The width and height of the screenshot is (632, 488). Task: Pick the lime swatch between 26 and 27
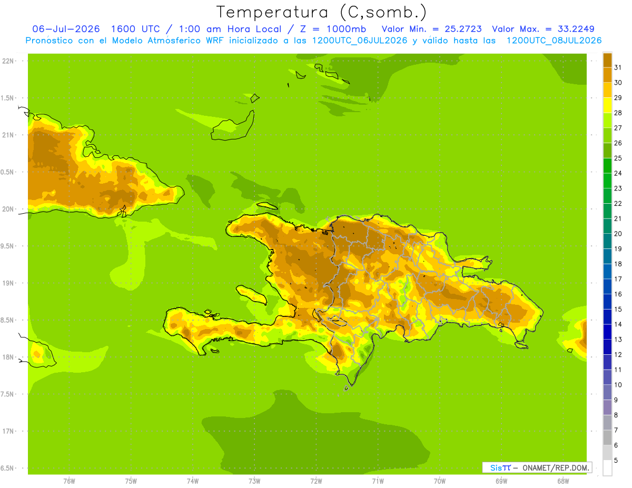607,136
